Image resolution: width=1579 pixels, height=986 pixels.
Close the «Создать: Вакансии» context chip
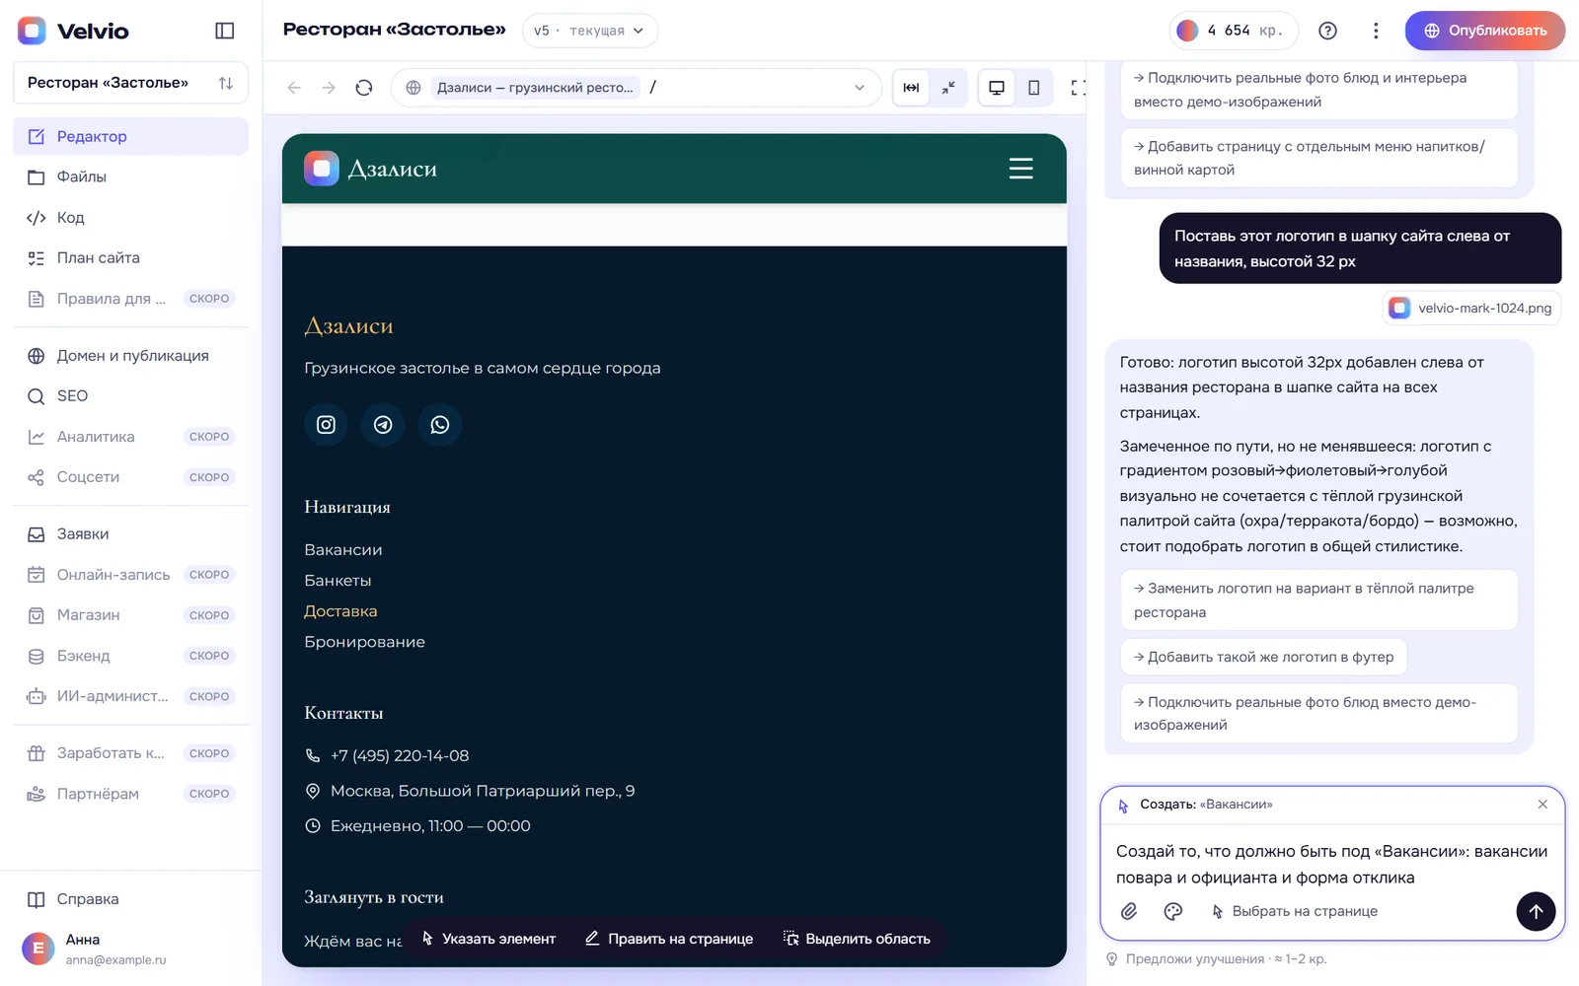point(1542,805)
